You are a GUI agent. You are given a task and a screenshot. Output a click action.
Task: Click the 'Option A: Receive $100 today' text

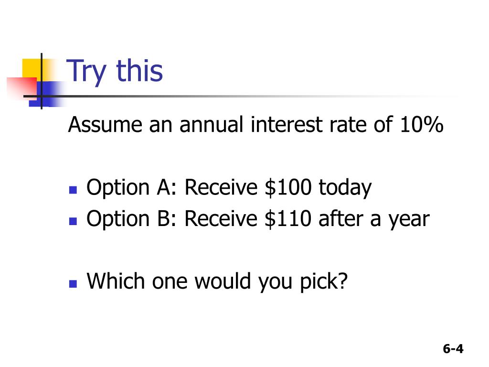(229, 188)
